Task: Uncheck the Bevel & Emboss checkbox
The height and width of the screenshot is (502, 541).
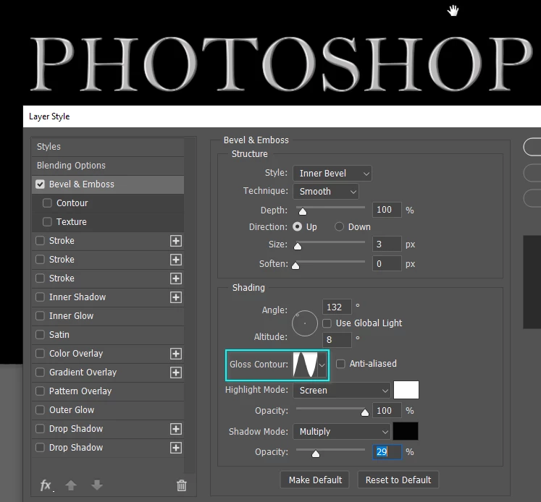Action: click(x=40, y=184)
